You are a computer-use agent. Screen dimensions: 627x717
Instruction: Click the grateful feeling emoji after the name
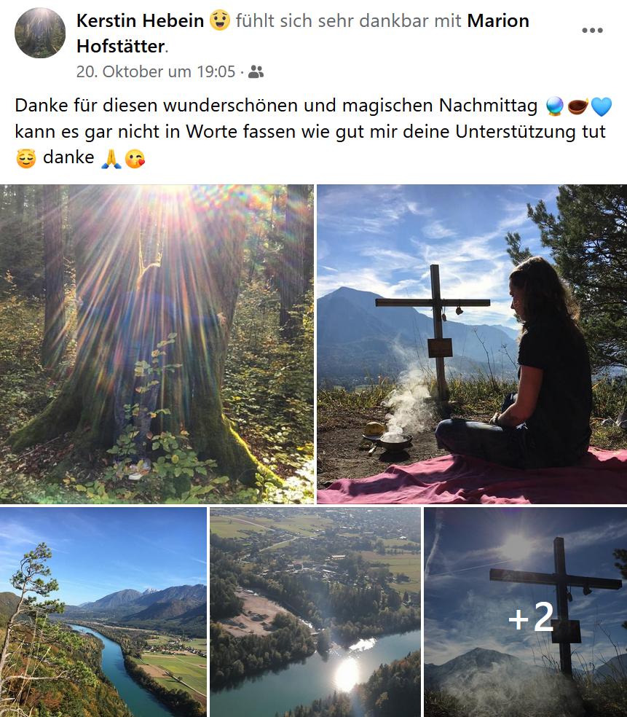220,20
